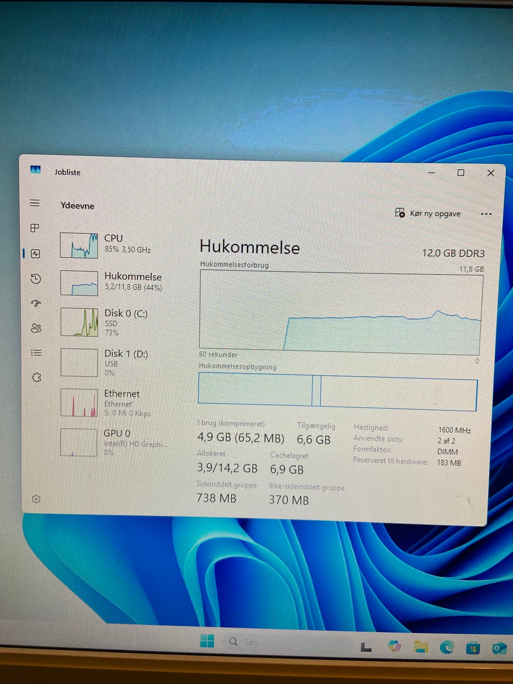Screen dimensions: 513x684
Task: Select Disk 0 (C:) SSD entry
Action: point(115,322)
